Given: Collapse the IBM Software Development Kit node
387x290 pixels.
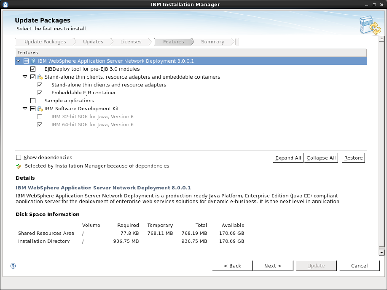Looking at the screenshot, I should (x=25, y=108).
